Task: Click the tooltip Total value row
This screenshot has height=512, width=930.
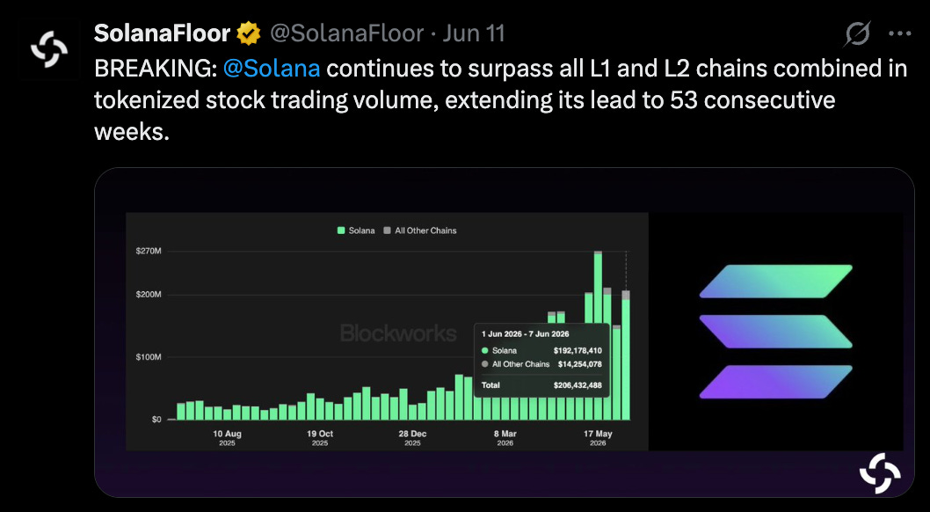Action: point(541,385)
